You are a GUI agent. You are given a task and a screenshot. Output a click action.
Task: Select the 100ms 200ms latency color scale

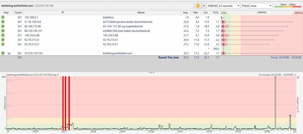(288, 5)
